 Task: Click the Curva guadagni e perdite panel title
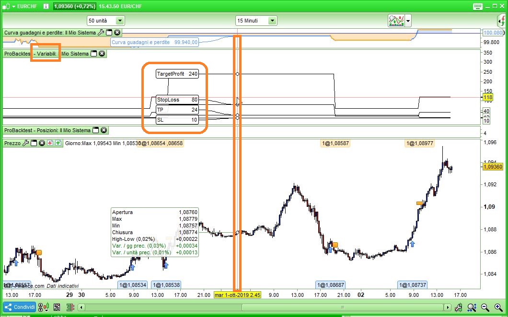tap(50, 33)
